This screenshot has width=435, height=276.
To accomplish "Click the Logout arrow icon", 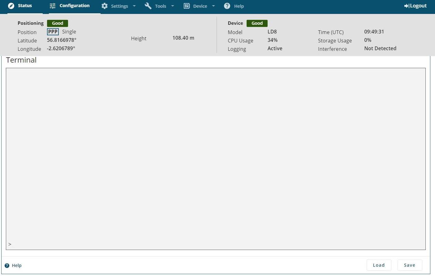I will 406,6.
